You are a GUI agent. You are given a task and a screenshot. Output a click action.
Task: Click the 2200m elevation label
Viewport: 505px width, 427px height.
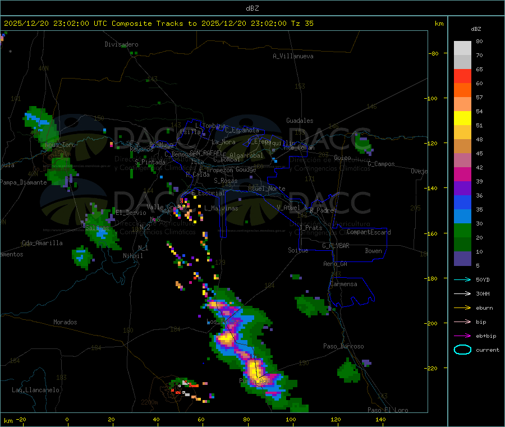[149, 402]
